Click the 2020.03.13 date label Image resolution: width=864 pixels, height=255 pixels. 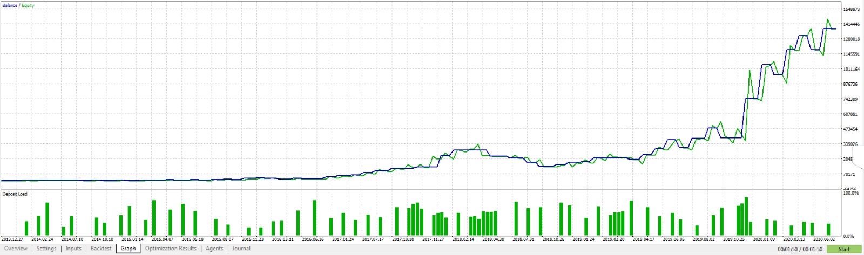[x=794, y=239]
